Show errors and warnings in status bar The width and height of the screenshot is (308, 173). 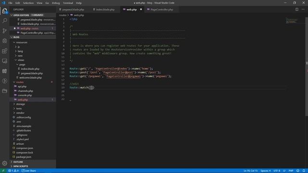pos(13,171)
